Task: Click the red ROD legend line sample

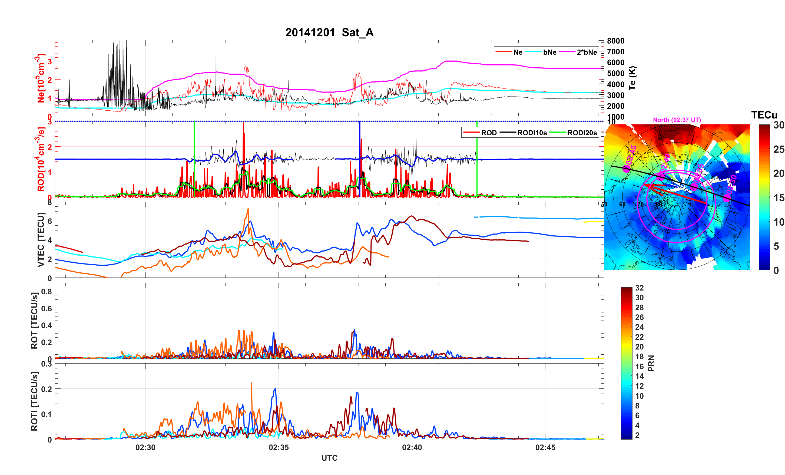Action: 471,133
